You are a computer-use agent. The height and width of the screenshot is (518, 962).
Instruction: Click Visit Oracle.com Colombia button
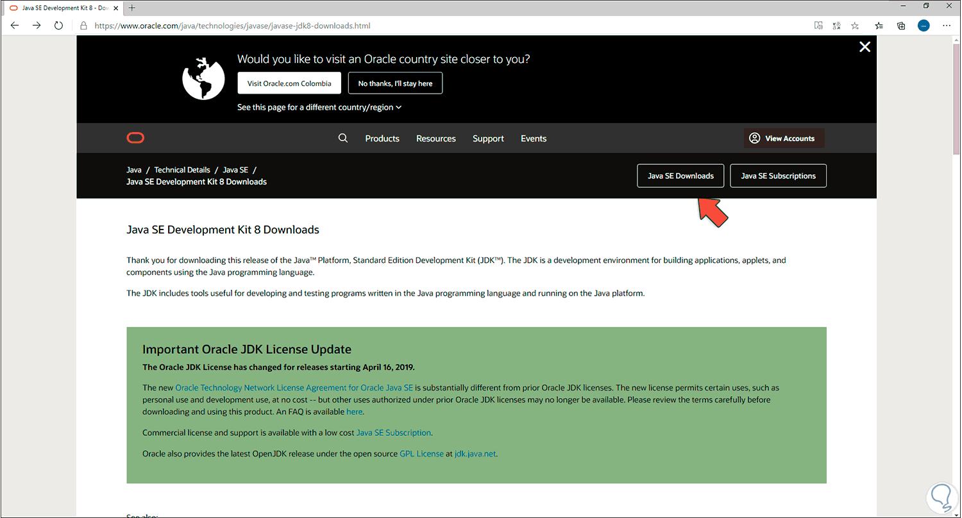tap(289, 83)
